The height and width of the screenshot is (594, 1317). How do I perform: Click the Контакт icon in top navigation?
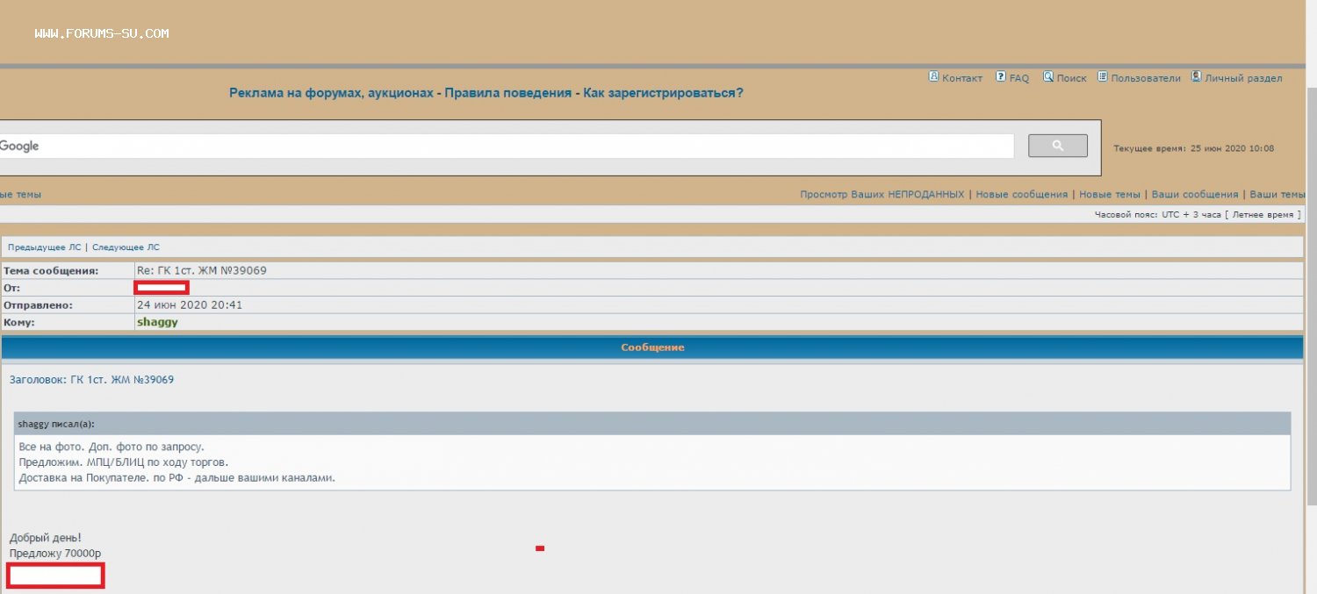(x=934, y=77)
